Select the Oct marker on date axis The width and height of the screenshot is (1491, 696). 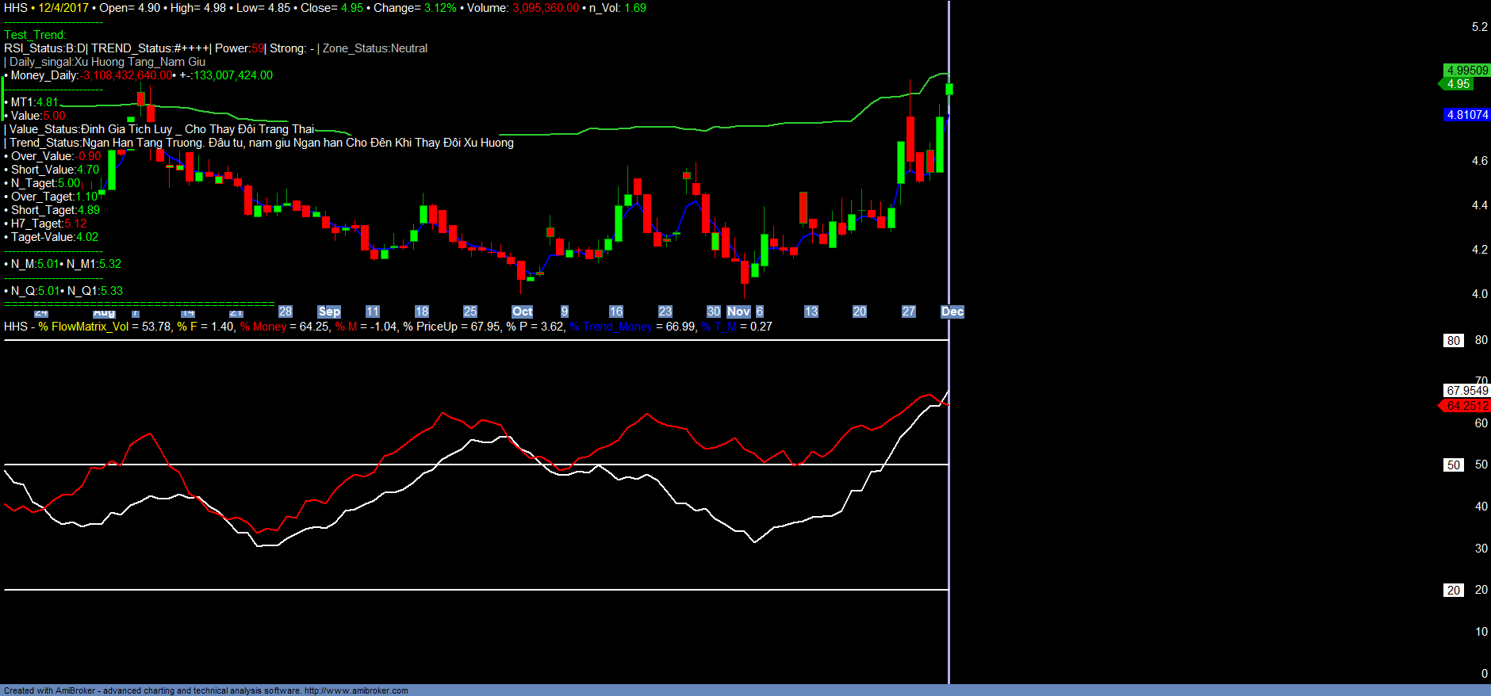point(522,312)
